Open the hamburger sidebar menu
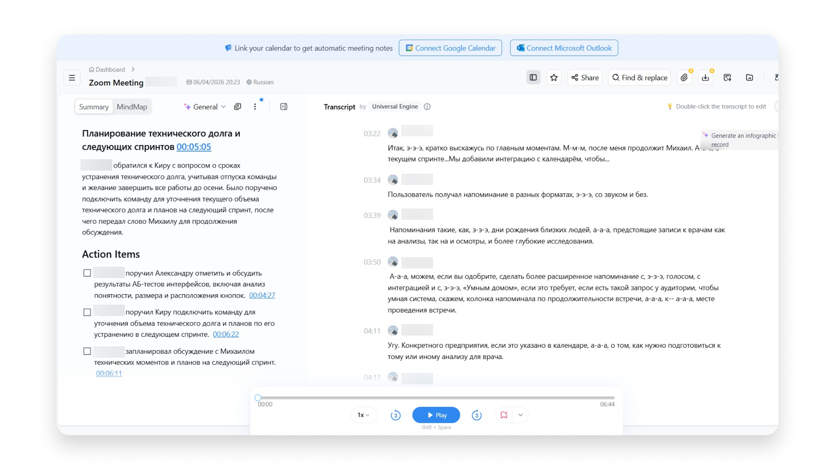 point(72,78)
